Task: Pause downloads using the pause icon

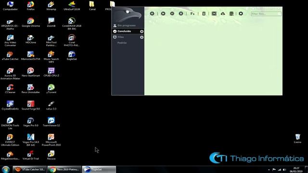Action: tap(172, 13)
